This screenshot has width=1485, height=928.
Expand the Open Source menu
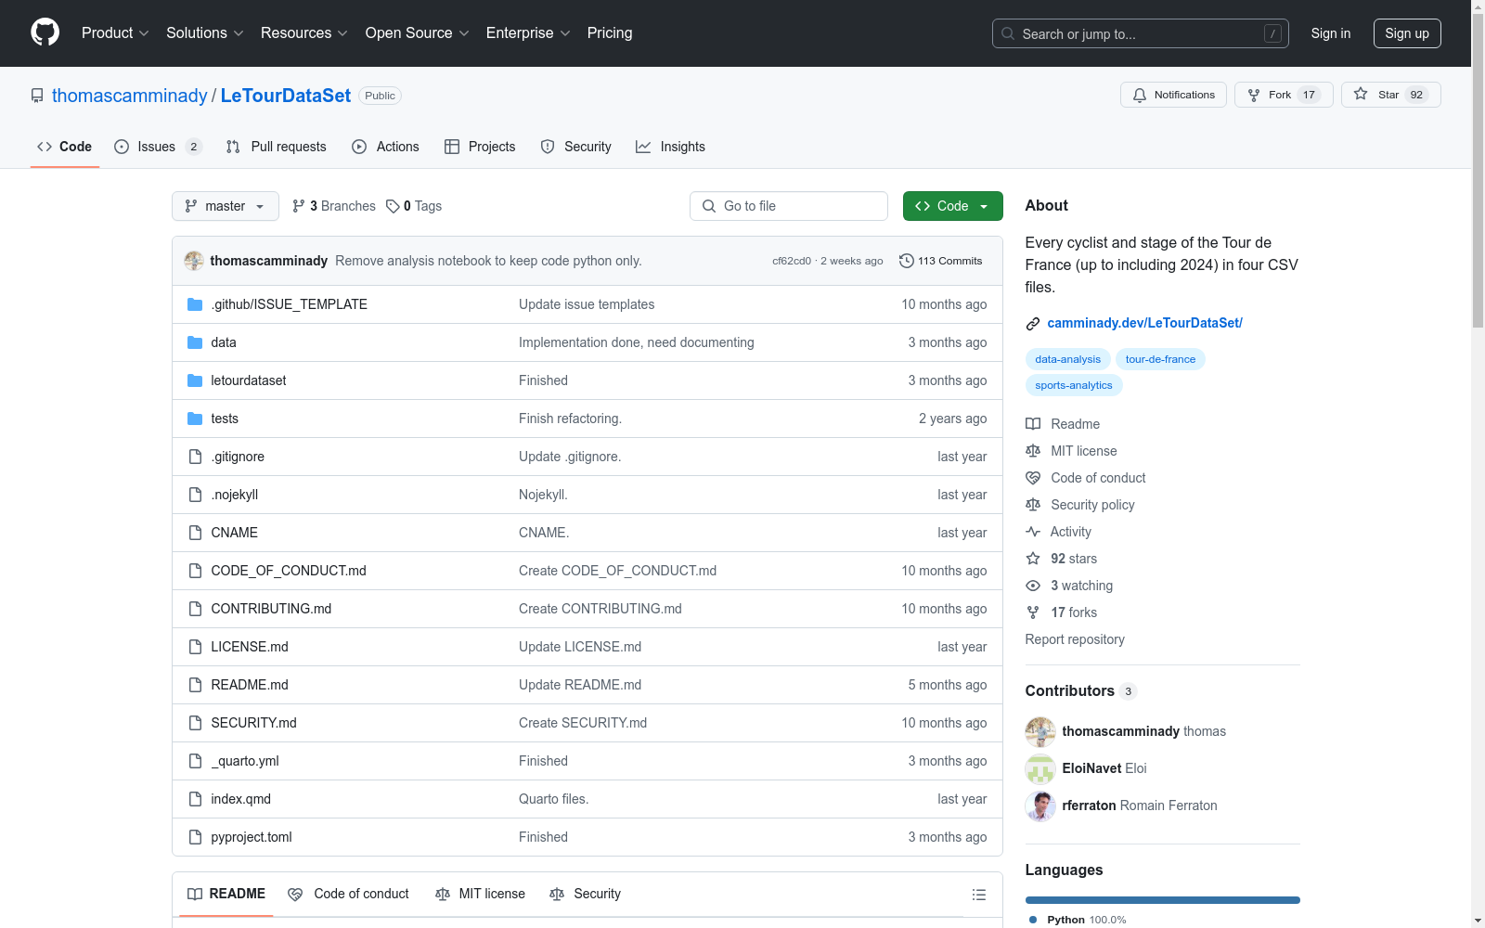coord(418,32)
